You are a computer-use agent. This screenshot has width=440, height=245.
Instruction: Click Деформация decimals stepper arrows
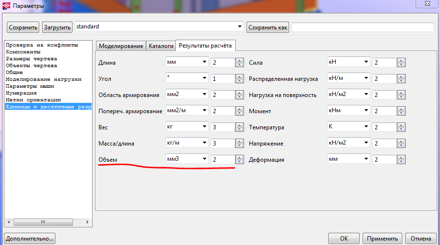401,159
